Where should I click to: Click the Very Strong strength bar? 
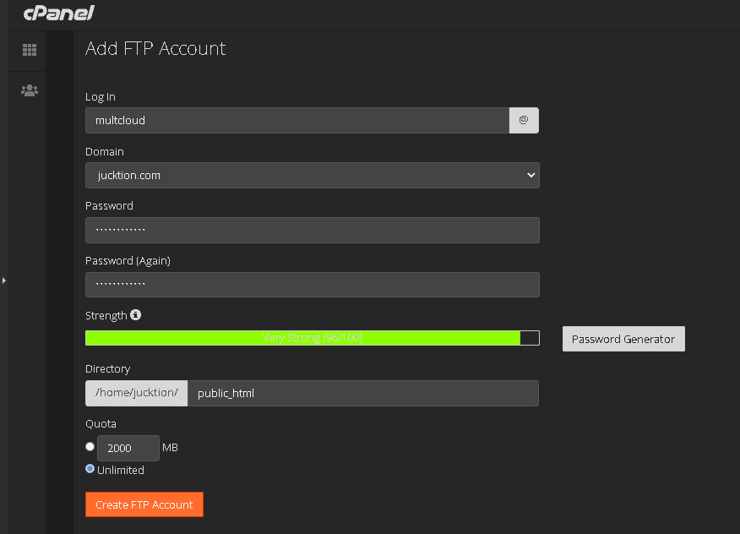[313, 338]
